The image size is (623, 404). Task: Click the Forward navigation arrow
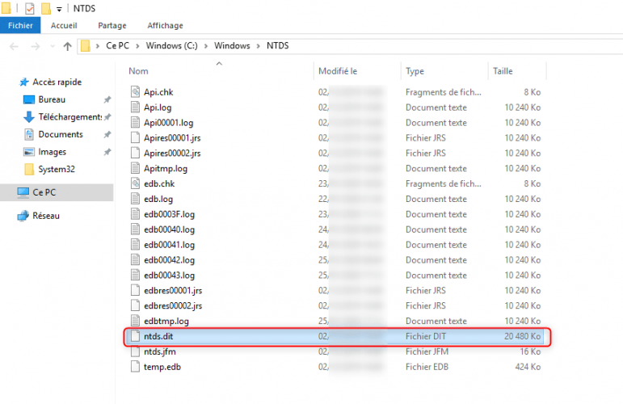(36, 47)
